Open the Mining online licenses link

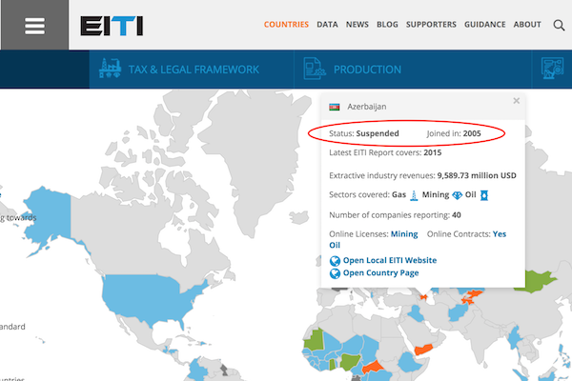[x=404, y=234]
